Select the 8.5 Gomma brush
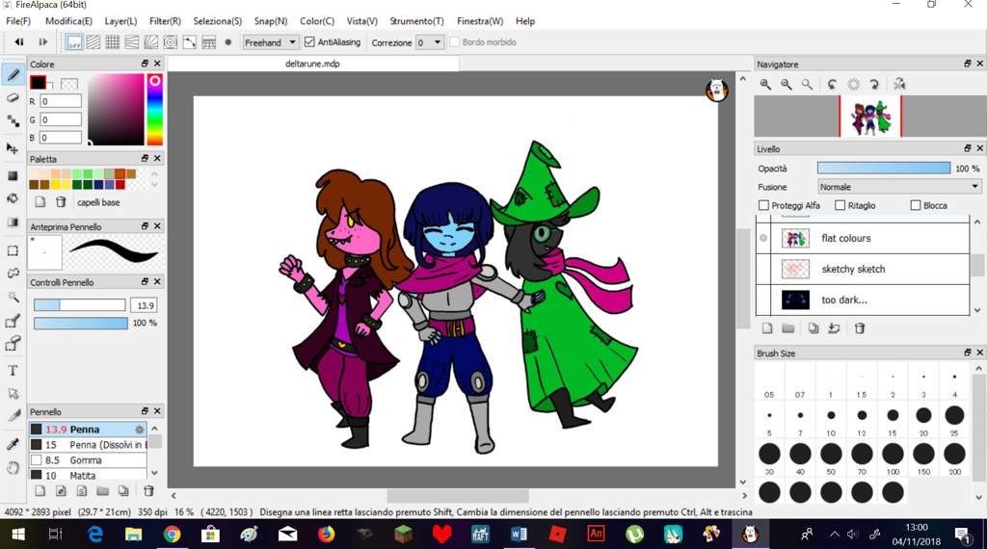This screenshot has width=987, height=549. 88,459
